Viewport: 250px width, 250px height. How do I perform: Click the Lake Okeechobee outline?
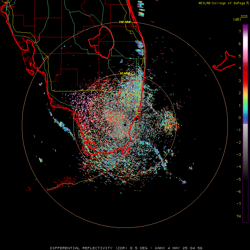click(x=101, y=42)
